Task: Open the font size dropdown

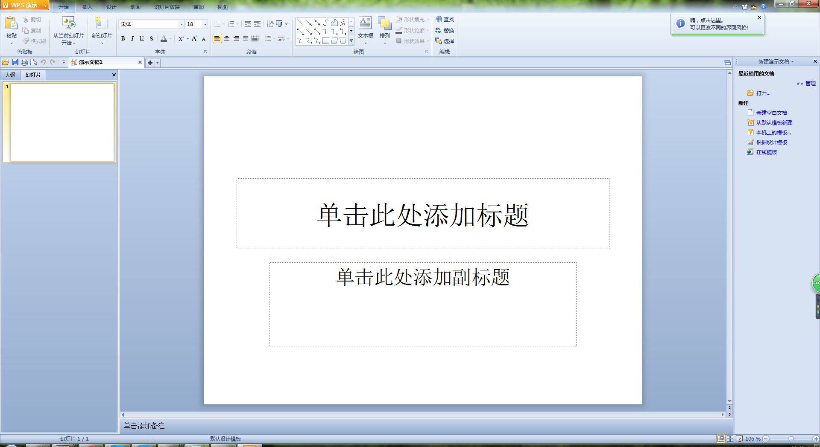Action: [205, 24]
